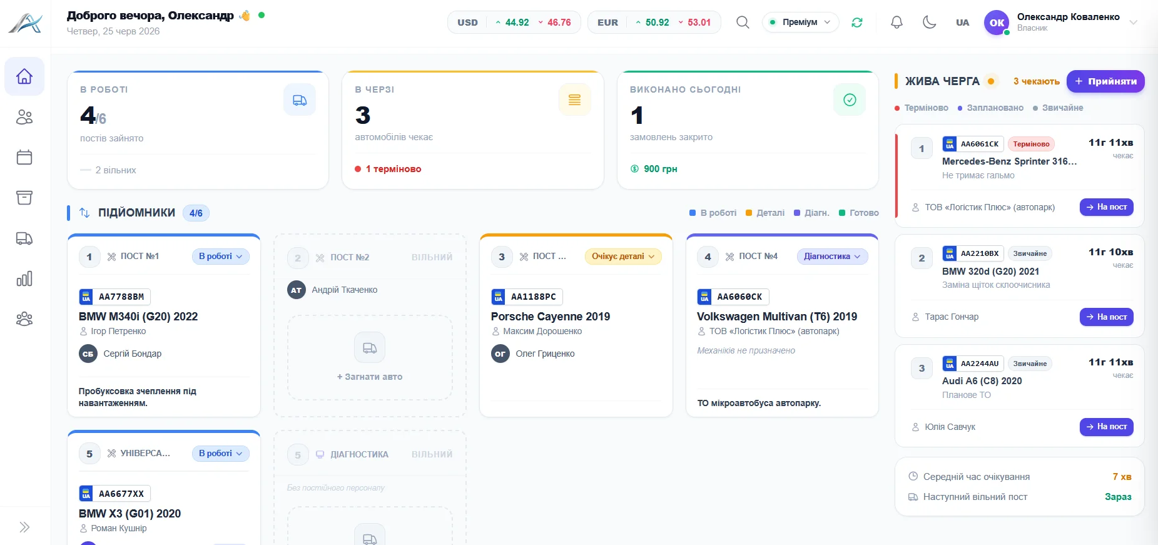The image size is (1158, 545).
Task: Click Загнати авто in ПОСТ №2
Action: tap(370, 377)
